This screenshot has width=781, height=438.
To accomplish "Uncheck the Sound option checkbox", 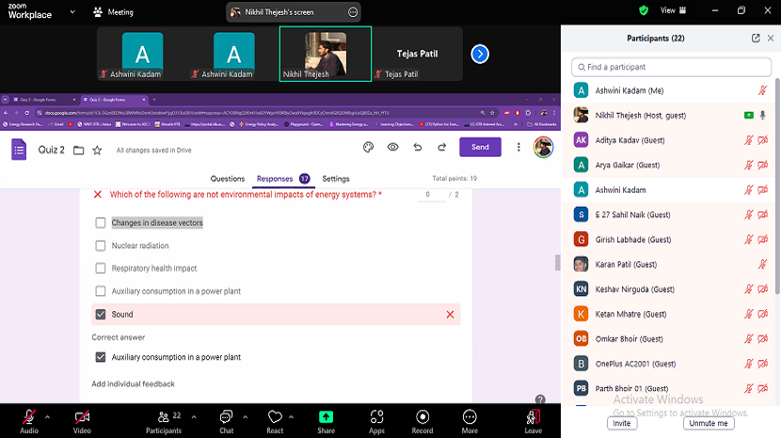I will click(101, 315).
